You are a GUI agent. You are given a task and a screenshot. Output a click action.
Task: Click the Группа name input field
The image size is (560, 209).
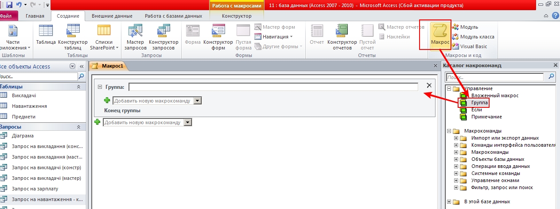click(273, 87)
